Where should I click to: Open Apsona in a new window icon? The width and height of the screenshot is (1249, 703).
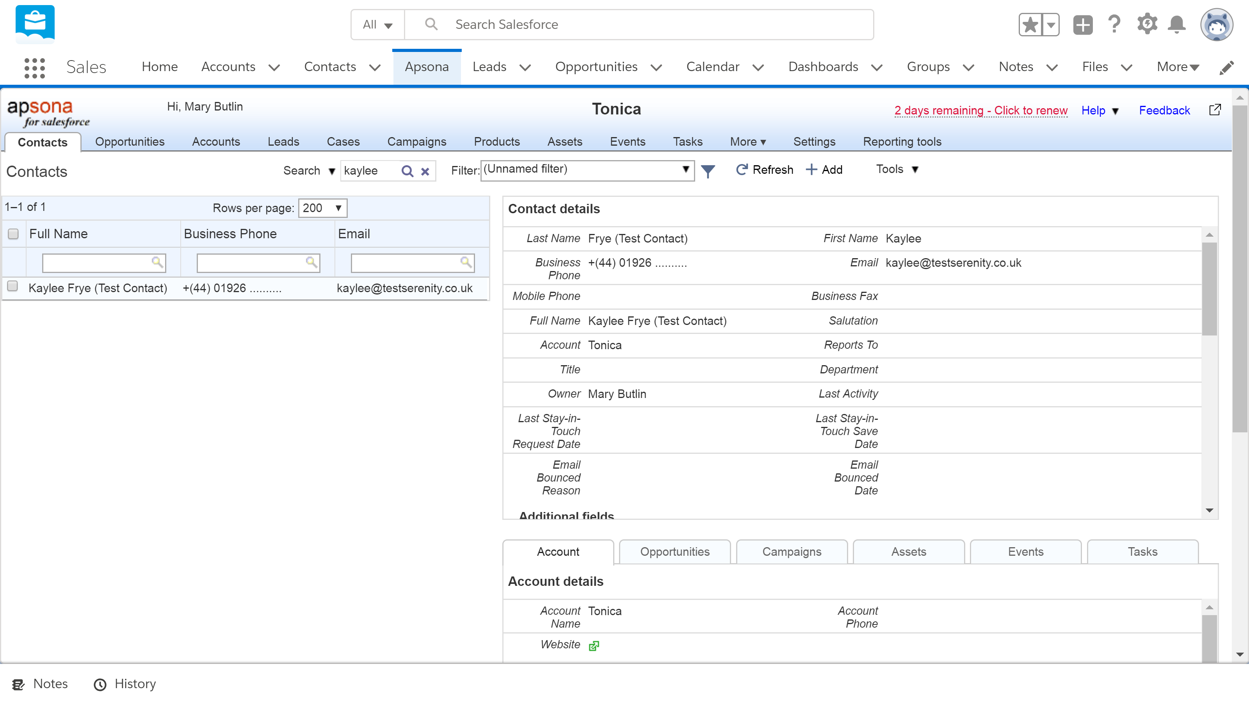tap(1215, 110)
